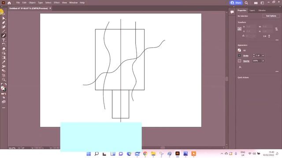Open the zoom level dropdown in status bar
The height and width of the screenshot is (158, 282).
19,148
